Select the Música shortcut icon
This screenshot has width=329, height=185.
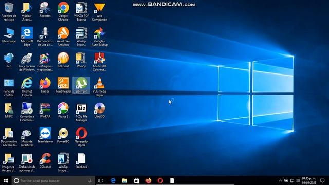[27, 11]
